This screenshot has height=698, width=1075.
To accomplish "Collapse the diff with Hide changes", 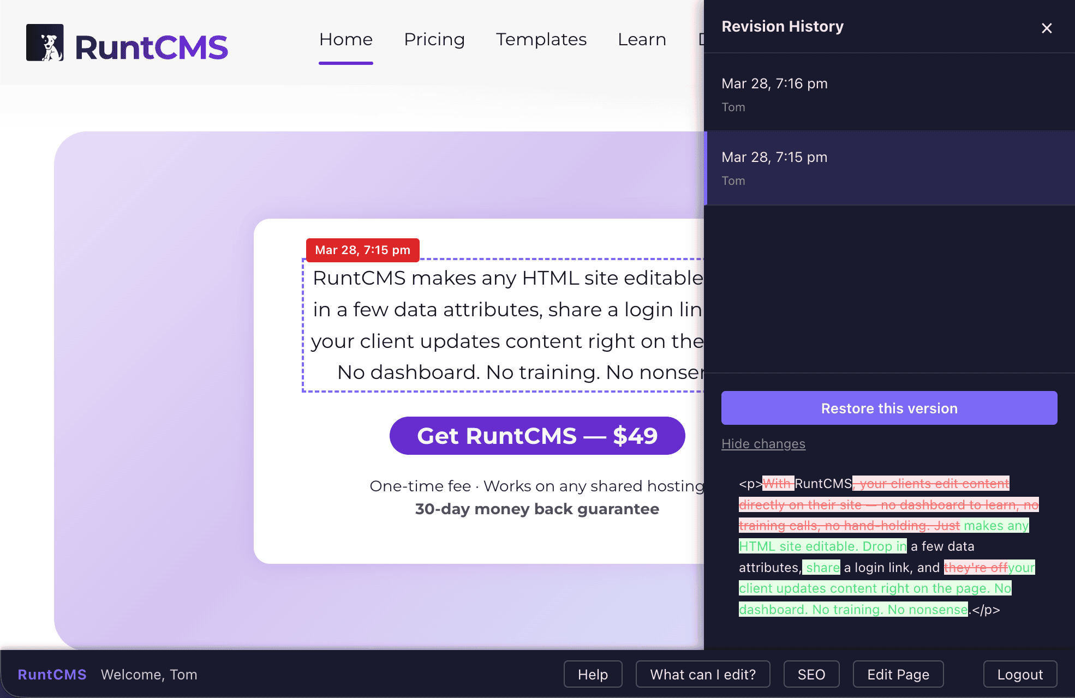I will (x=763, y=444).
